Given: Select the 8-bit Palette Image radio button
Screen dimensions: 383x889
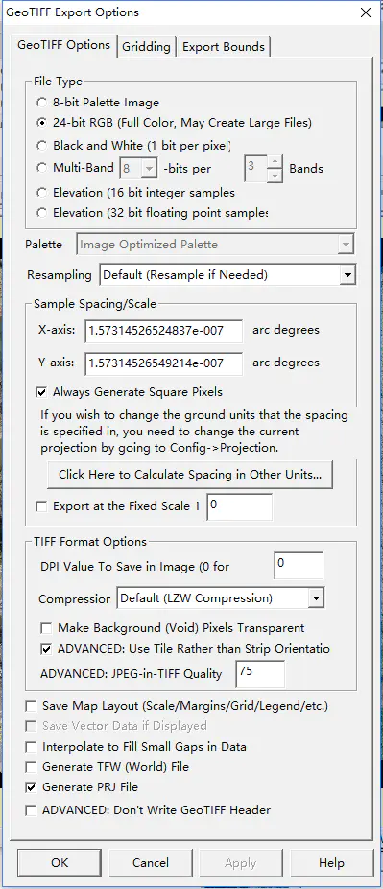Looking at the screenshot, I should click(42, 103).
